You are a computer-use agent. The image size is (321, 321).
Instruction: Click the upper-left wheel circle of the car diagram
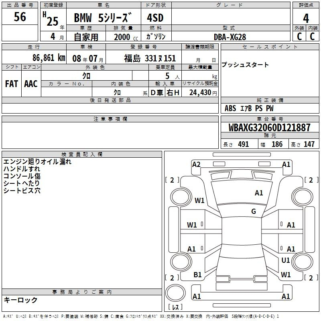[x=179, y=197]
